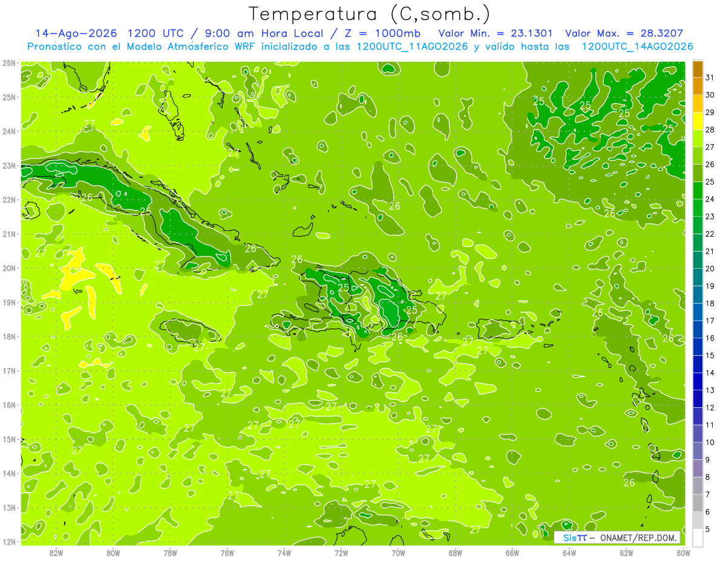Click the brown-orange swatch above legend value 31
Image resolution: width=726 pixels, height=561 pixels.
(x=698, y=69)
